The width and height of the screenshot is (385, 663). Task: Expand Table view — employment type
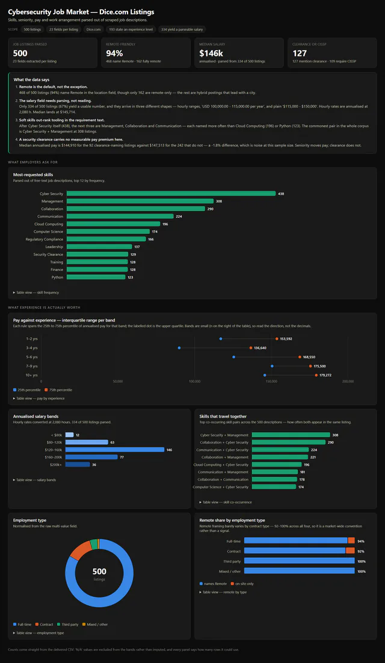tap(38, 633)
